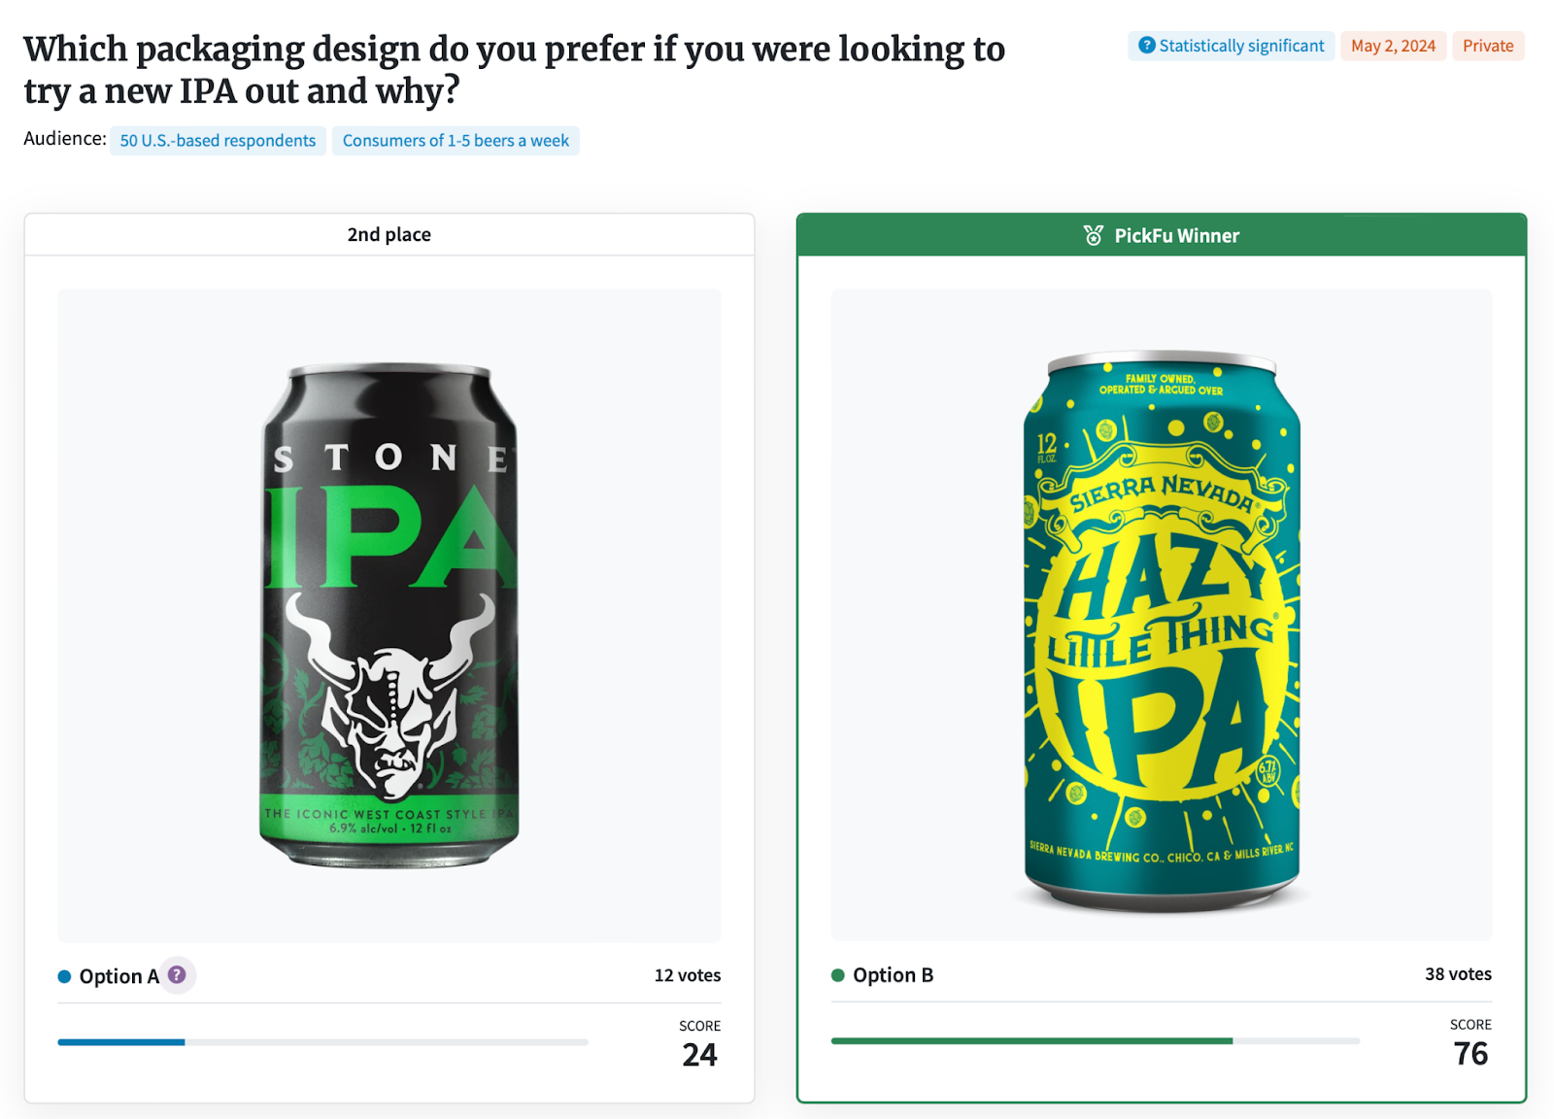This screenshot has width=1554, height=1119.
Task: Select the PickFu Winner header banner
Action: 1162,235
